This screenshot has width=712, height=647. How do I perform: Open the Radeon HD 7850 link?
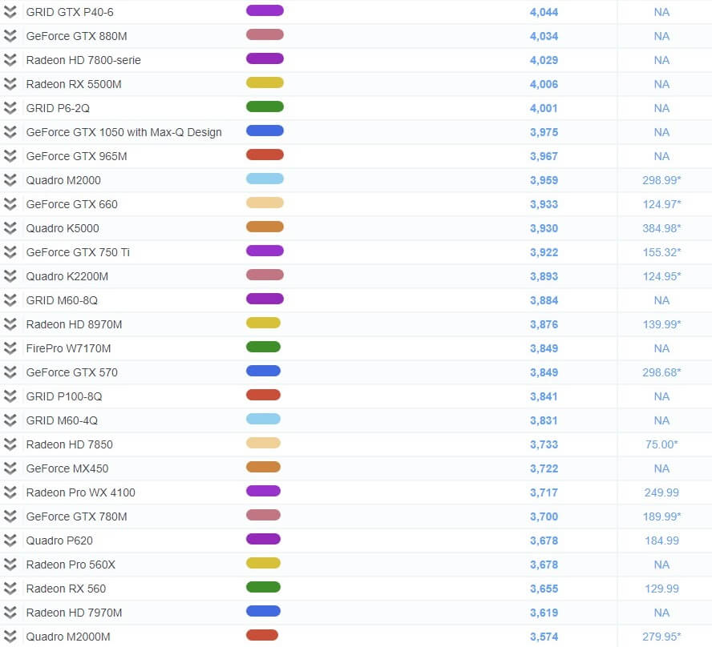click(70, 444)
